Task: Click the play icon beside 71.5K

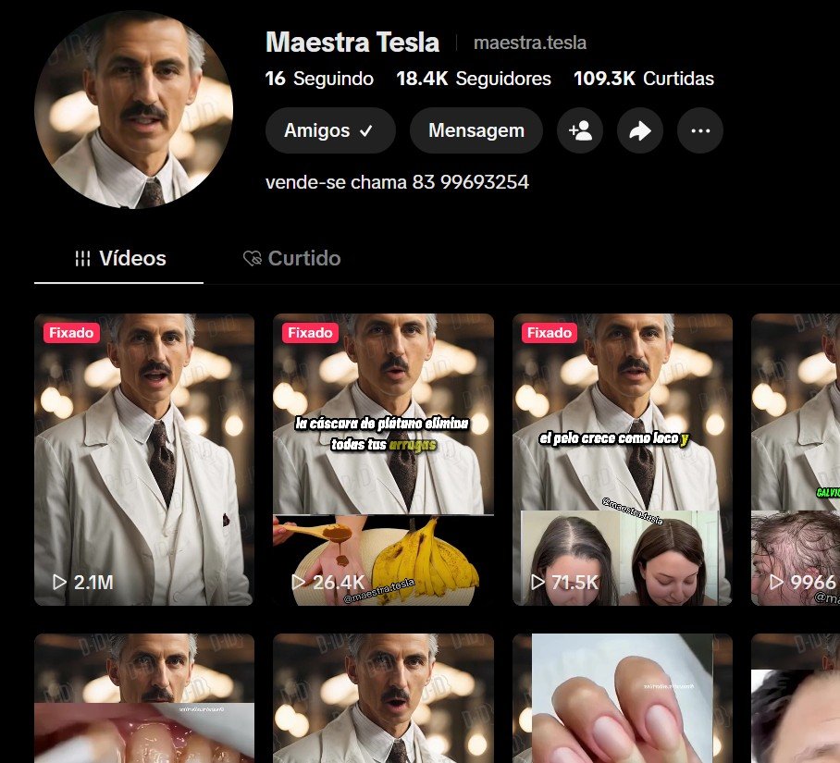Action: coord(537,583)
